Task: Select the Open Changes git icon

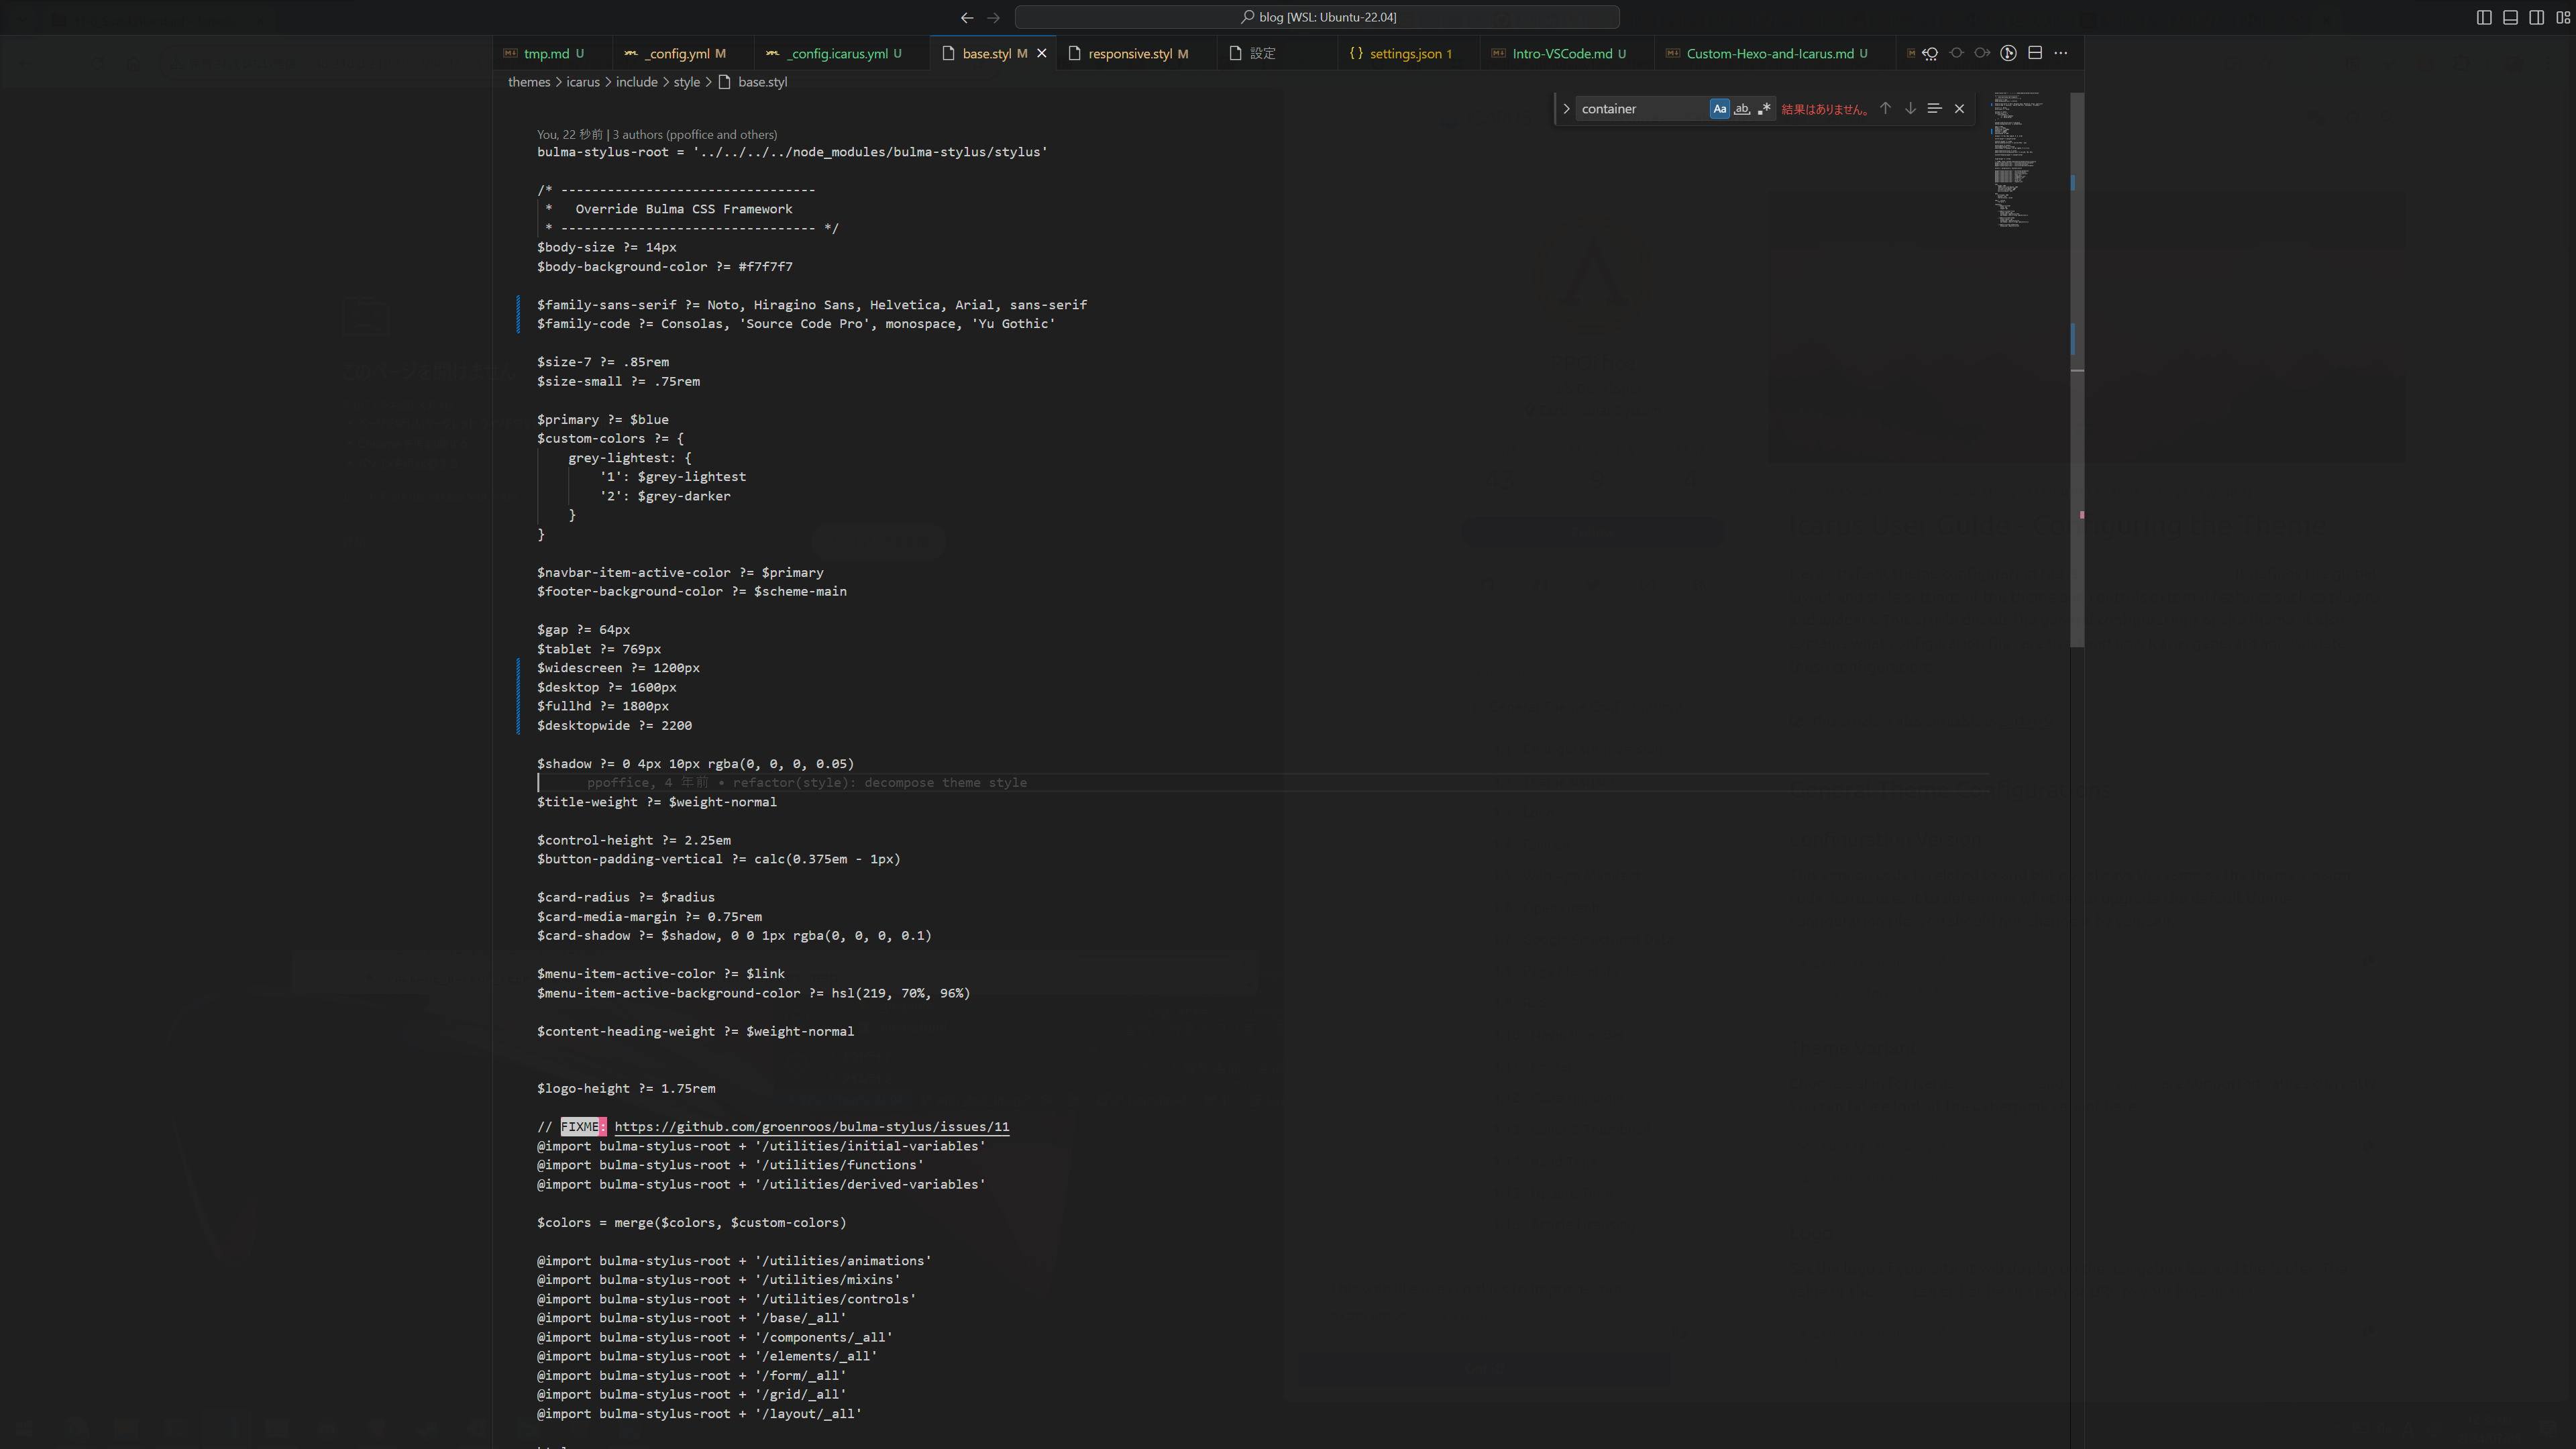Action: 2008,53
